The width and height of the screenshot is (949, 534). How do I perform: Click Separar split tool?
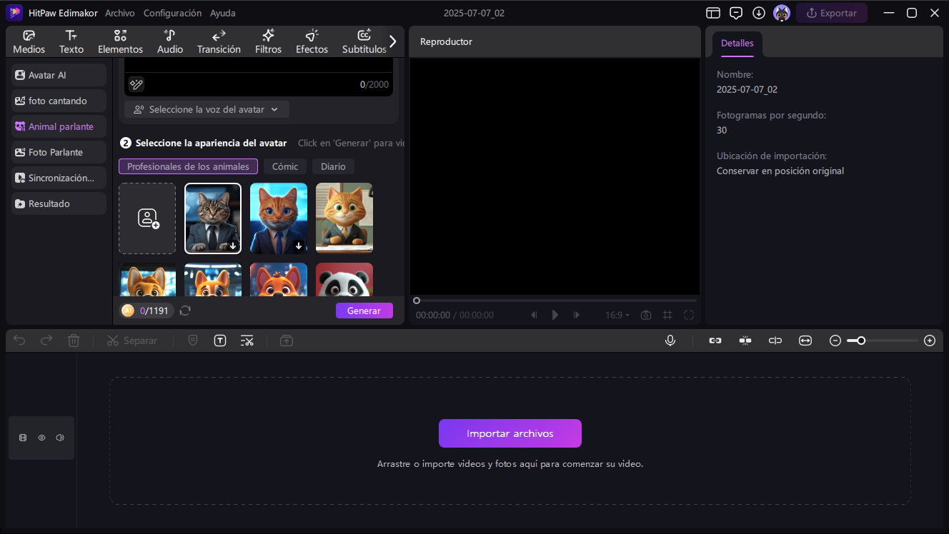coord(132,341)
